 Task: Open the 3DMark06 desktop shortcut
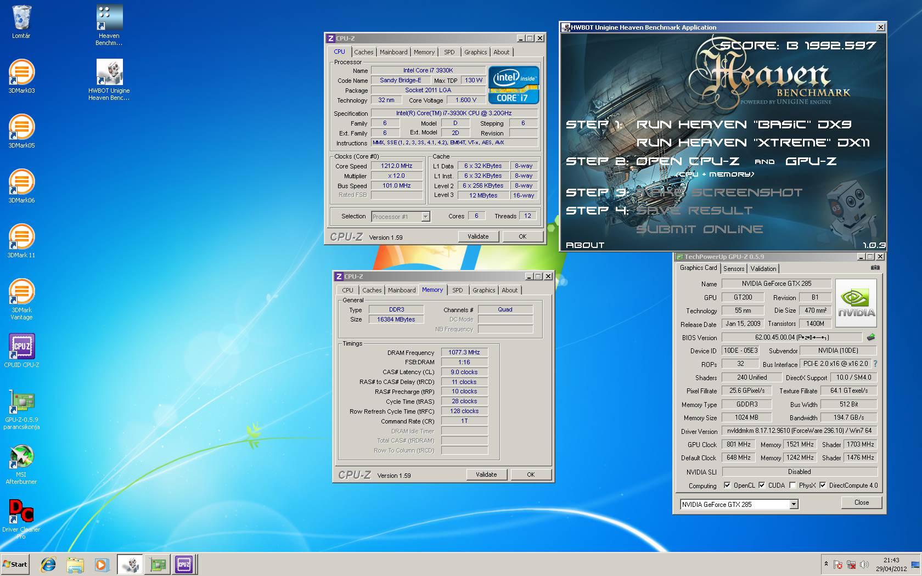[x=21, y=185]
